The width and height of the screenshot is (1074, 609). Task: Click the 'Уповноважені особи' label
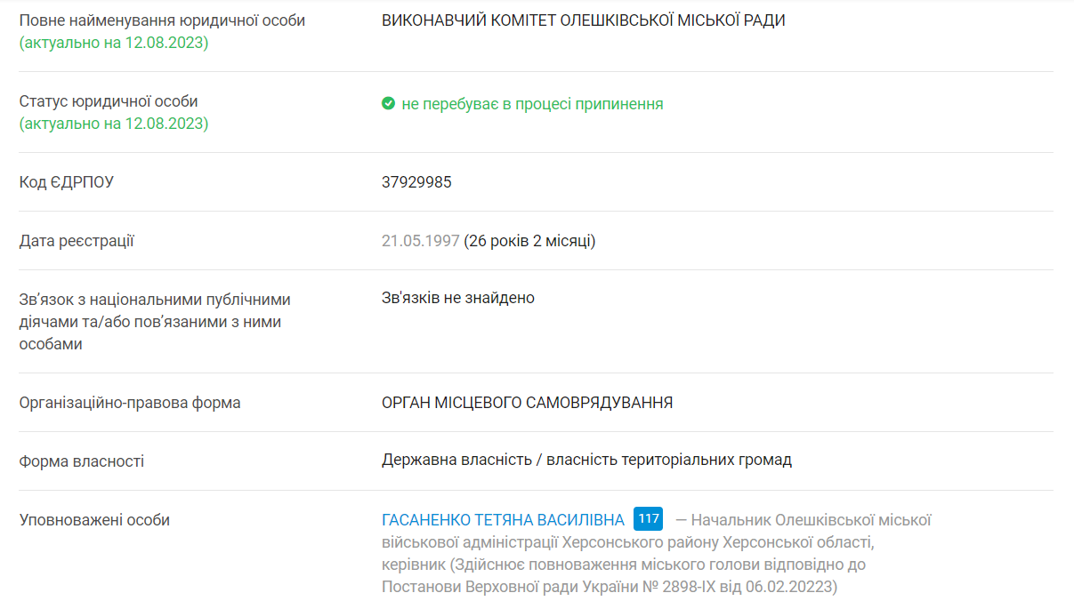coord(94,520)
